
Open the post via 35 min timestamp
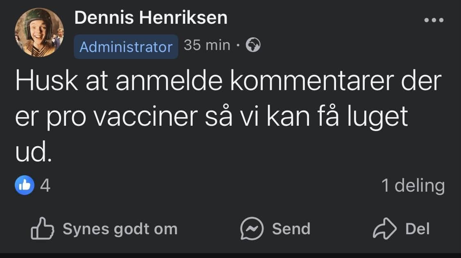(207, 45)
